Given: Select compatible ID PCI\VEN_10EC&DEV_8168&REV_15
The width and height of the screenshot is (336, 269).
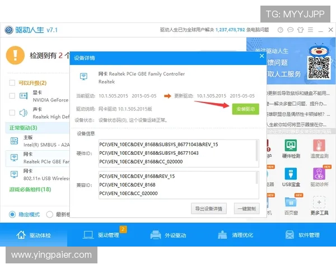Looking at the screenshot, I should [137, 177].
